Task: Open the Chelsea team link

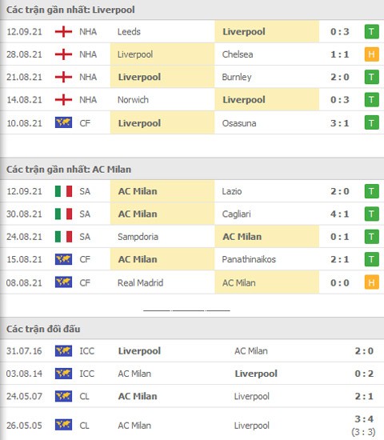Action: pyautogui.click(x=238, y=54)
